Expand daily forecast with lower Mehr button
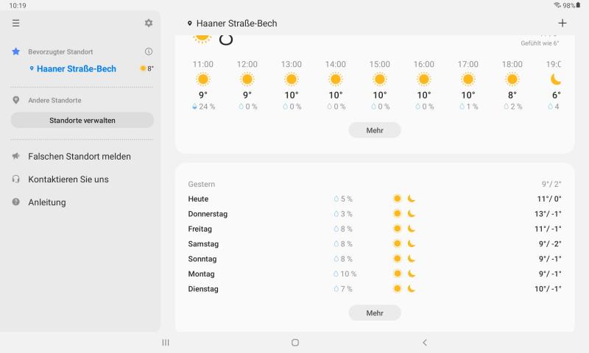589x353 pixels. coord(375,313)
